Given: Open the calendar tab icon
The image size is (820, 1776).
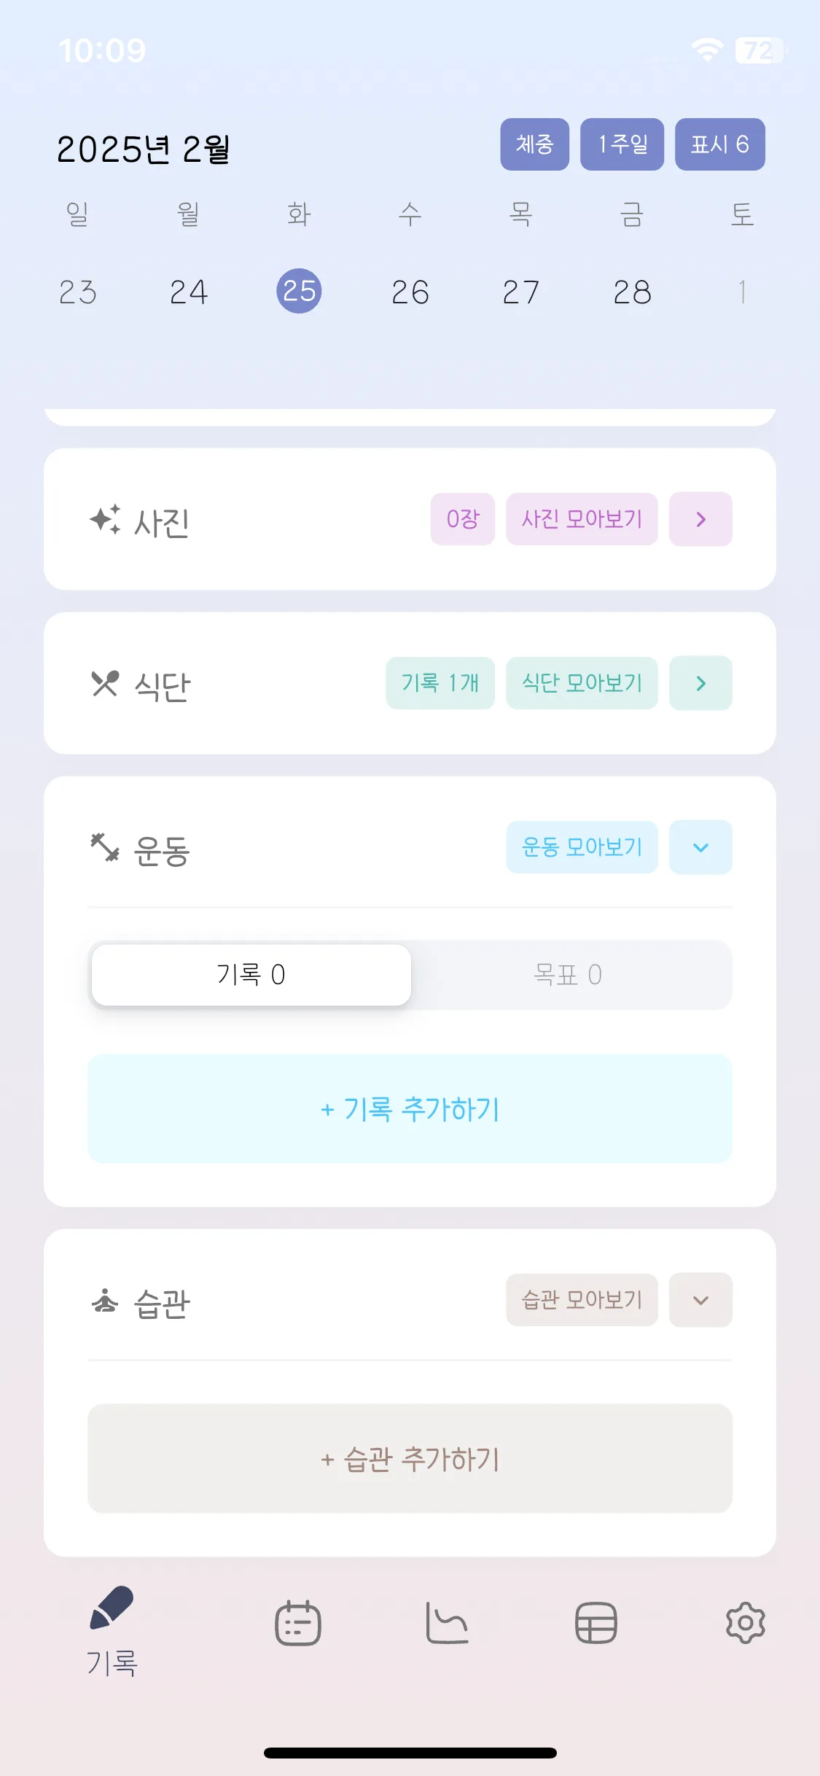Looking at the screenshot, I should coord(297,1624).
